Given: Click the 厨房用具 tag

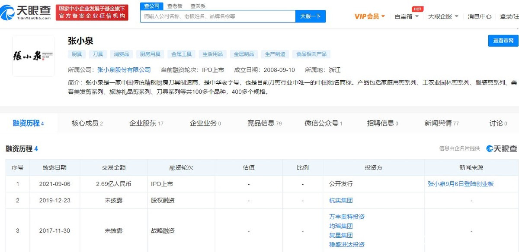Looking at the screenshot, I should [x=150, y=54].
